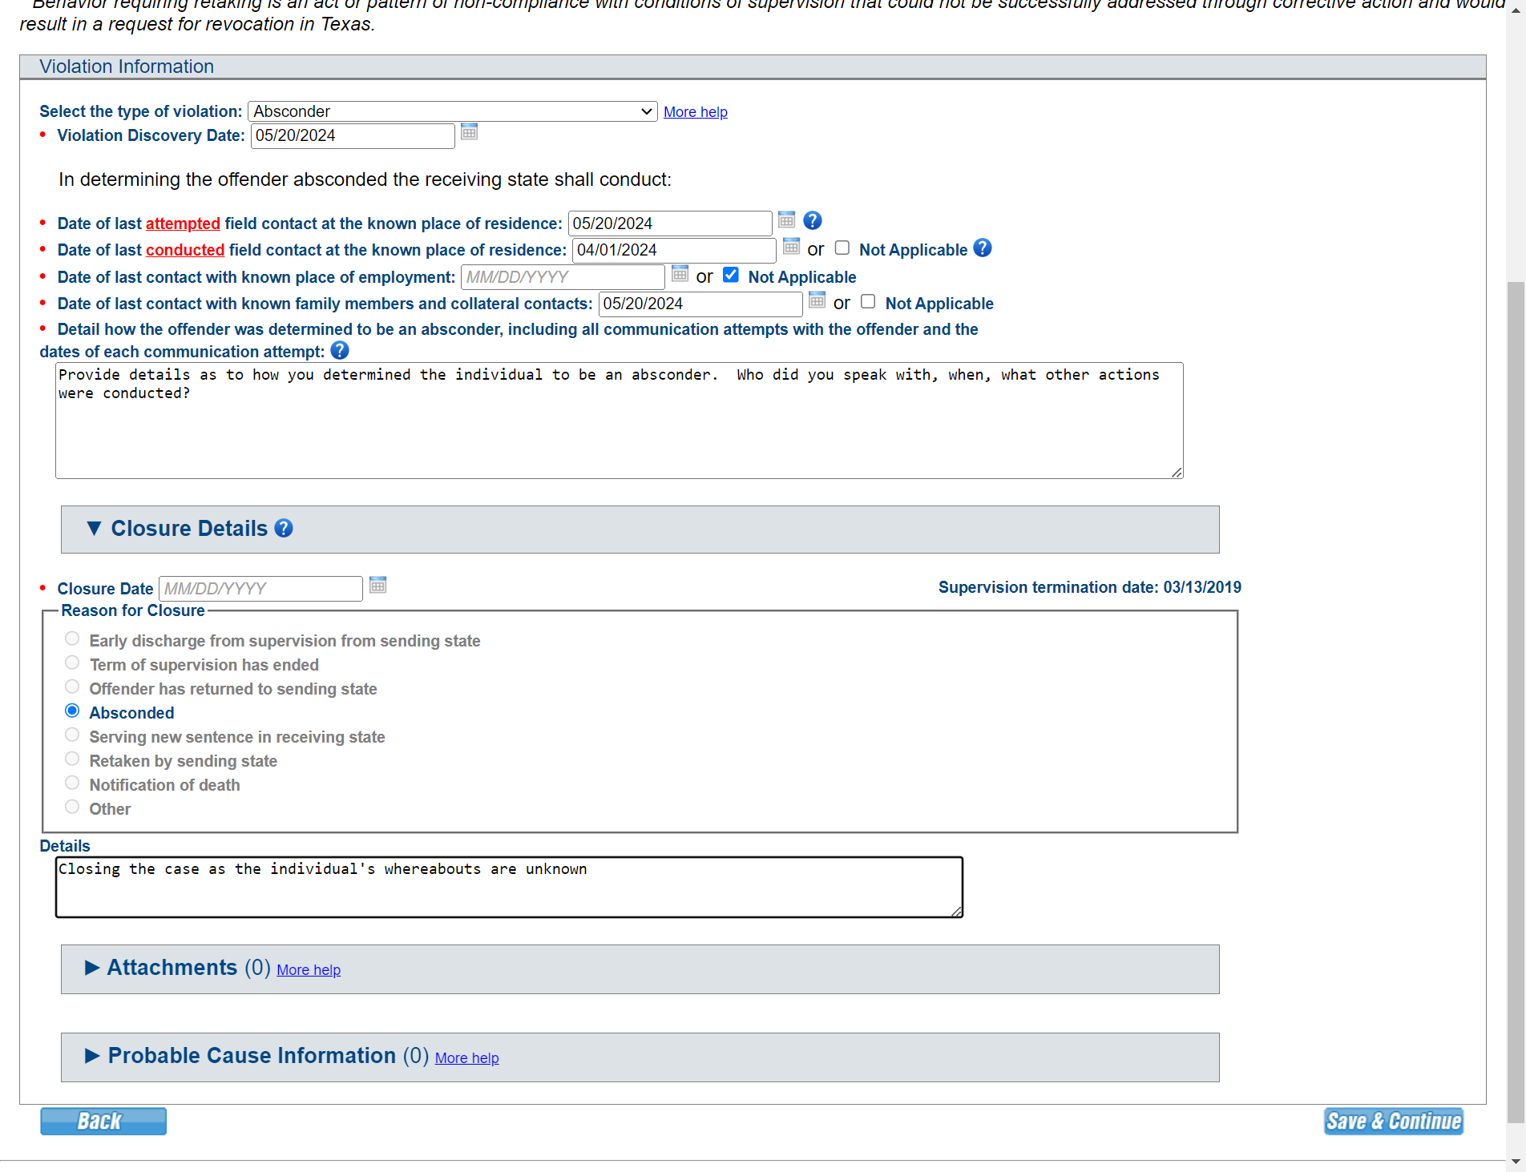1526x1172 pixels.
Task: Check Not Applicable for family collateral contacts
Action: point(868,302)
